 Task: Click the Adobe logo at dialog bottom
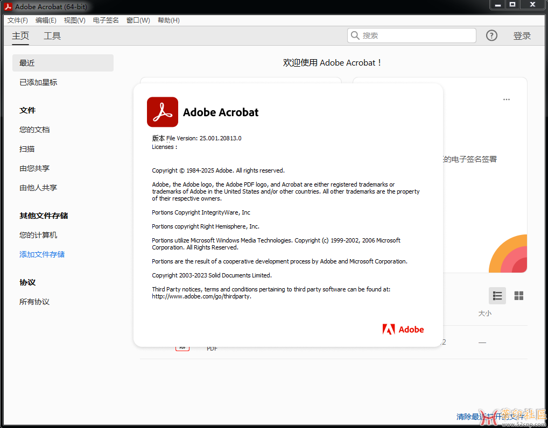(403, 329)
